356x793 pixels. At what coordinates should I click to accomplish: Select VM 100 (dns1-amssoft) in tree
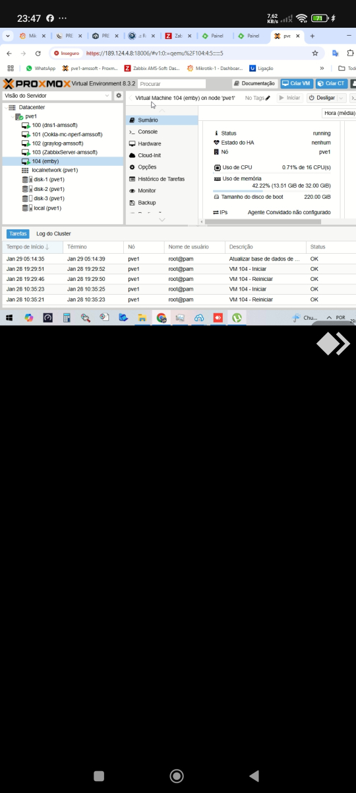click(x=63, y=125)
